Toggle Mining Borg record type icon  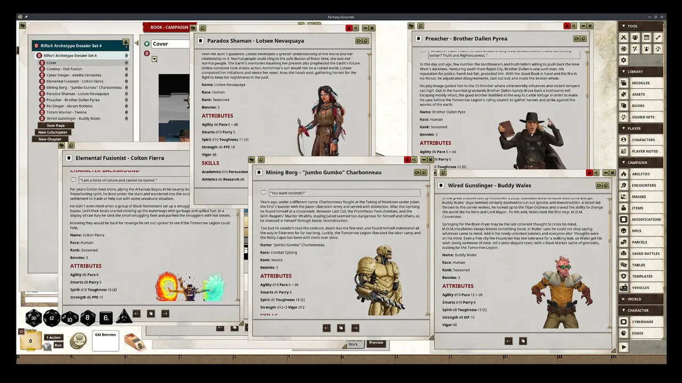(x=259, y=172)
